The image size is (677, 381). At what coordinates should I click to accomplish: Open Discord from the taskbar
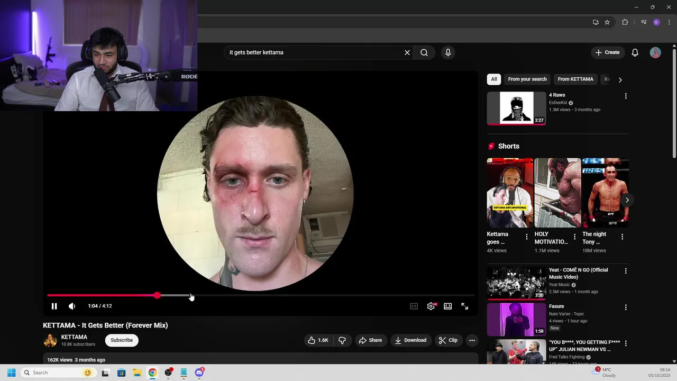(x=199, y=373)
